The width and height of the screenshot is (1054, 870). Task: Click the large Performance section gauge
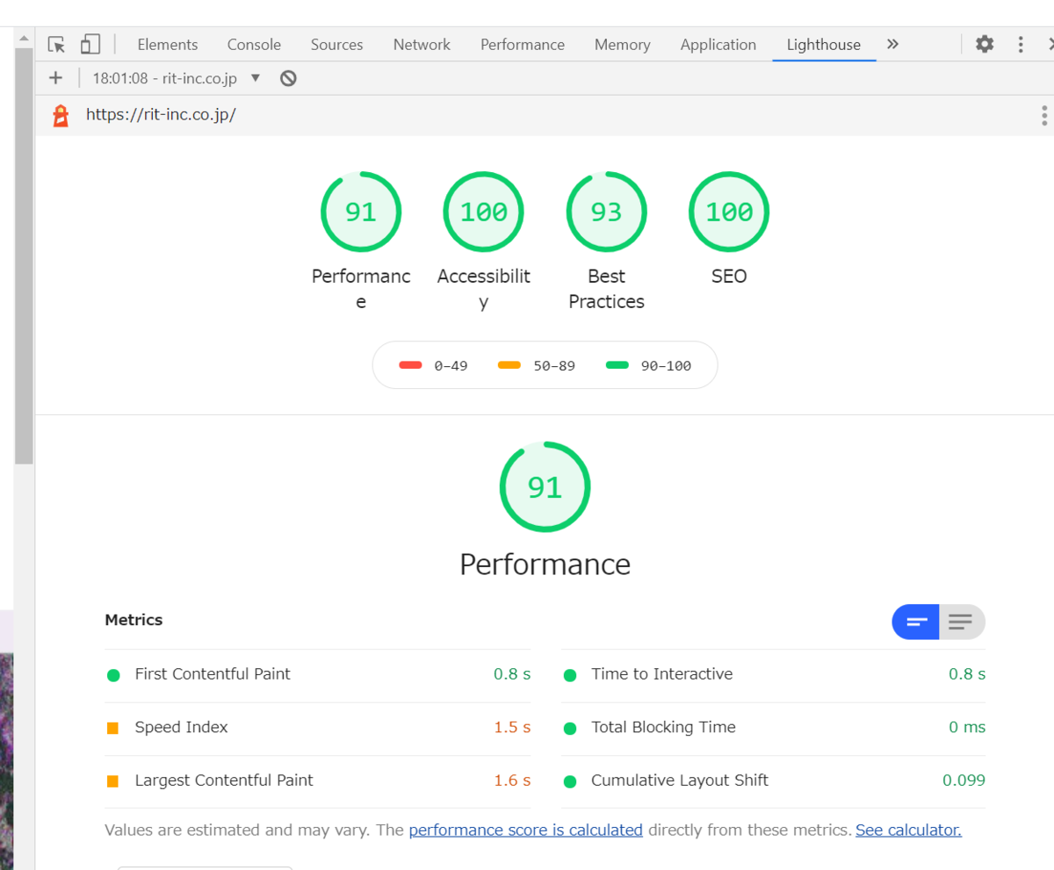tap(545, 486)
